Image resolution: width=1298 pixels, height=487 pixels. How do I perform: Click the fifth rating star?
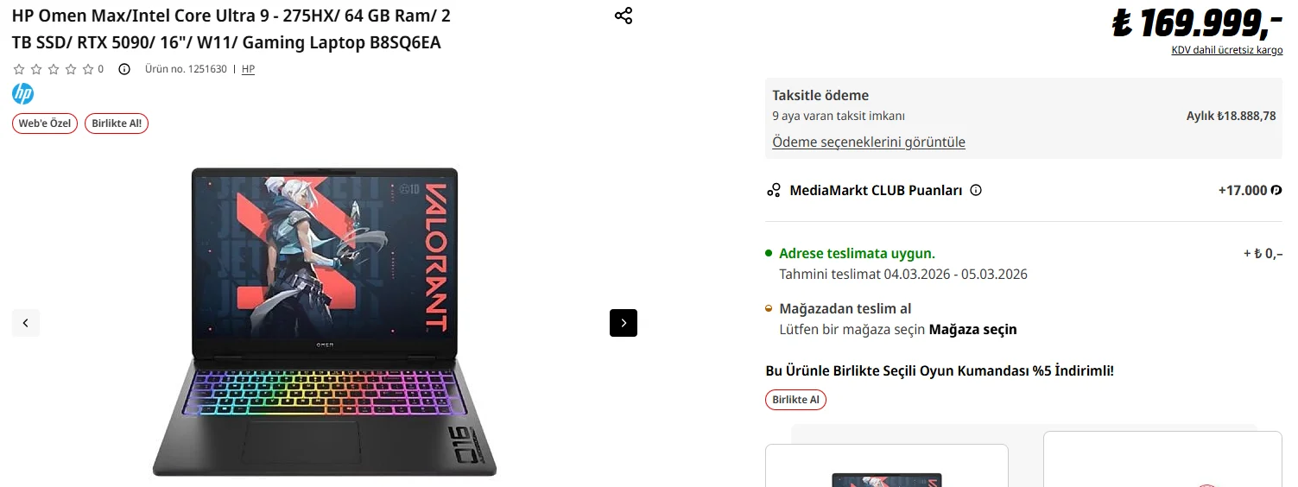click(x=88, y=69)
